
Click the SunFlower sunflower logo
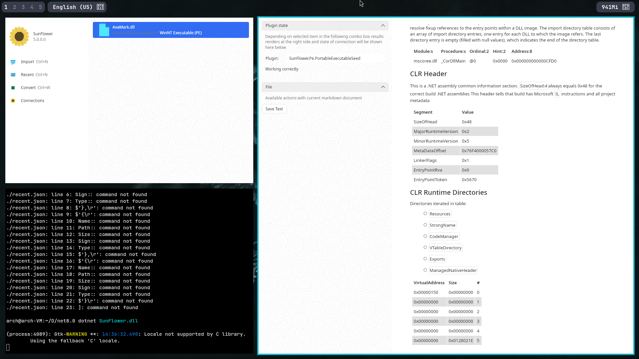(19, 36)
